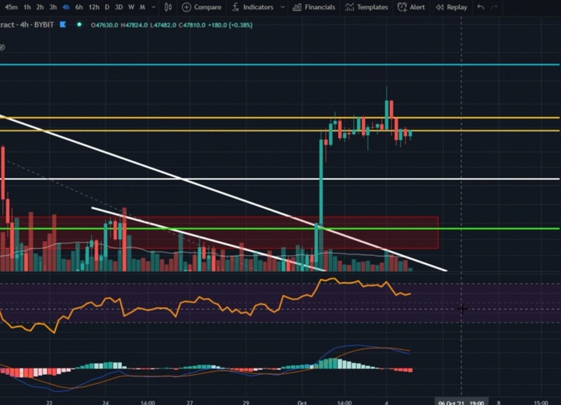Select the highlighted 4h timeframe

[x=66, y=7]
